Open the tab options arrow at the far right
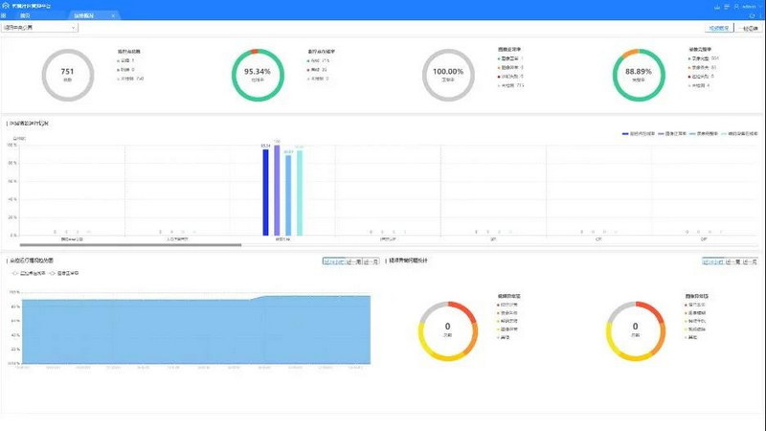The height and width of the screenshot is (431, 766). click(x=760, y=16)
